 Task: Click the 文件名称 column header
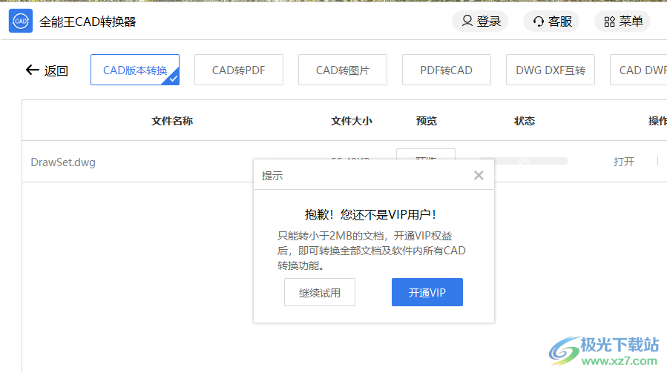point(172,121)
